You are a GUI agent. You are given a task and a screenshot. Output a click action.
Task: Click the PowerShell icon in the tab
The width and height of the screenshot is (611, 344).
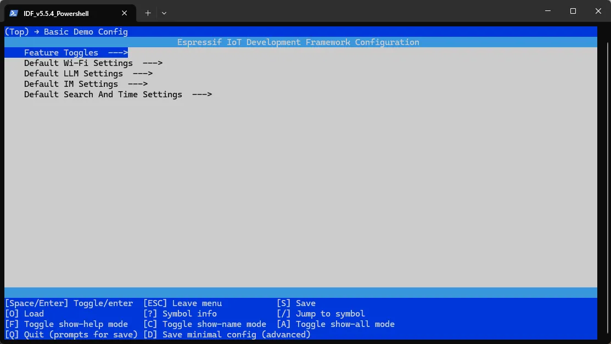pos(14,13)
